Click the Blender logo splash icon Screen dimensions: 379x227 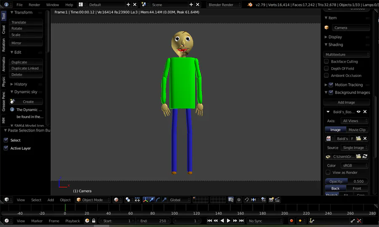coord(250,4)
